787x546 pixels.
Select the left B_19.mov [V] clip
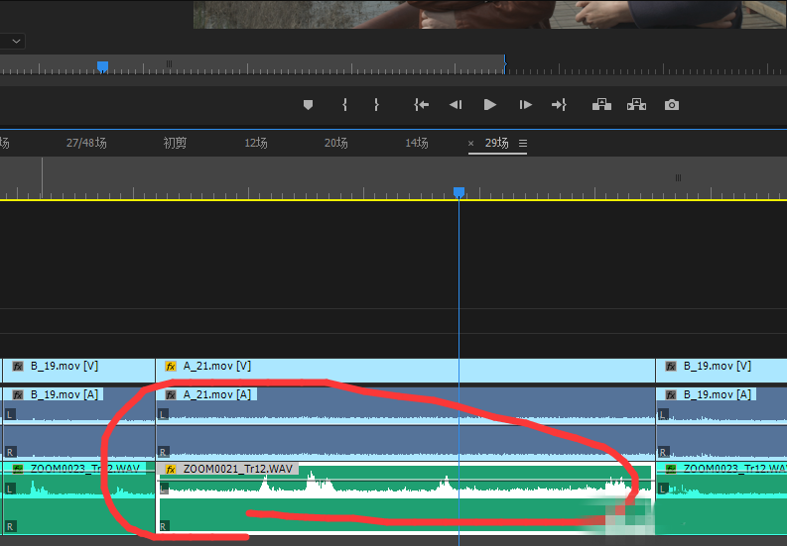pyautogui.click(x=78, y=371)
